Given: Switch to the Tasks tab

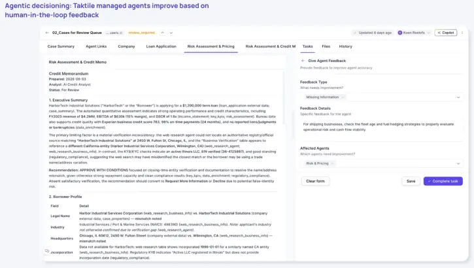Looking at the screenshot, I should pos(307,46).
